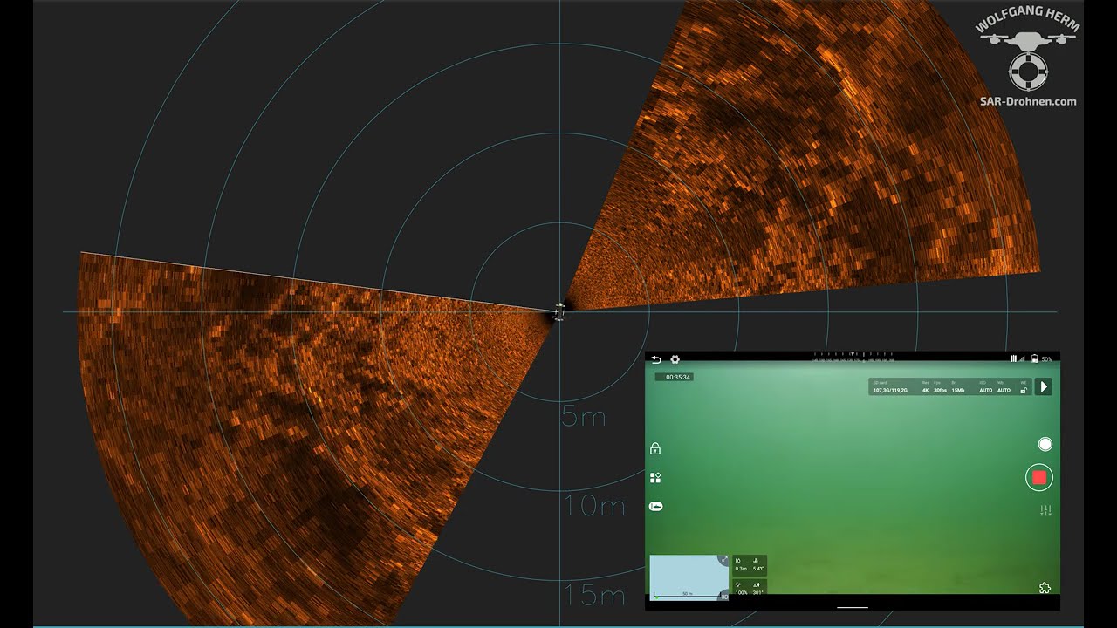Click the SD card storage 107,3G/119,2G readout
Screen dimensions: 1117x628
click(x=890, y=387)
